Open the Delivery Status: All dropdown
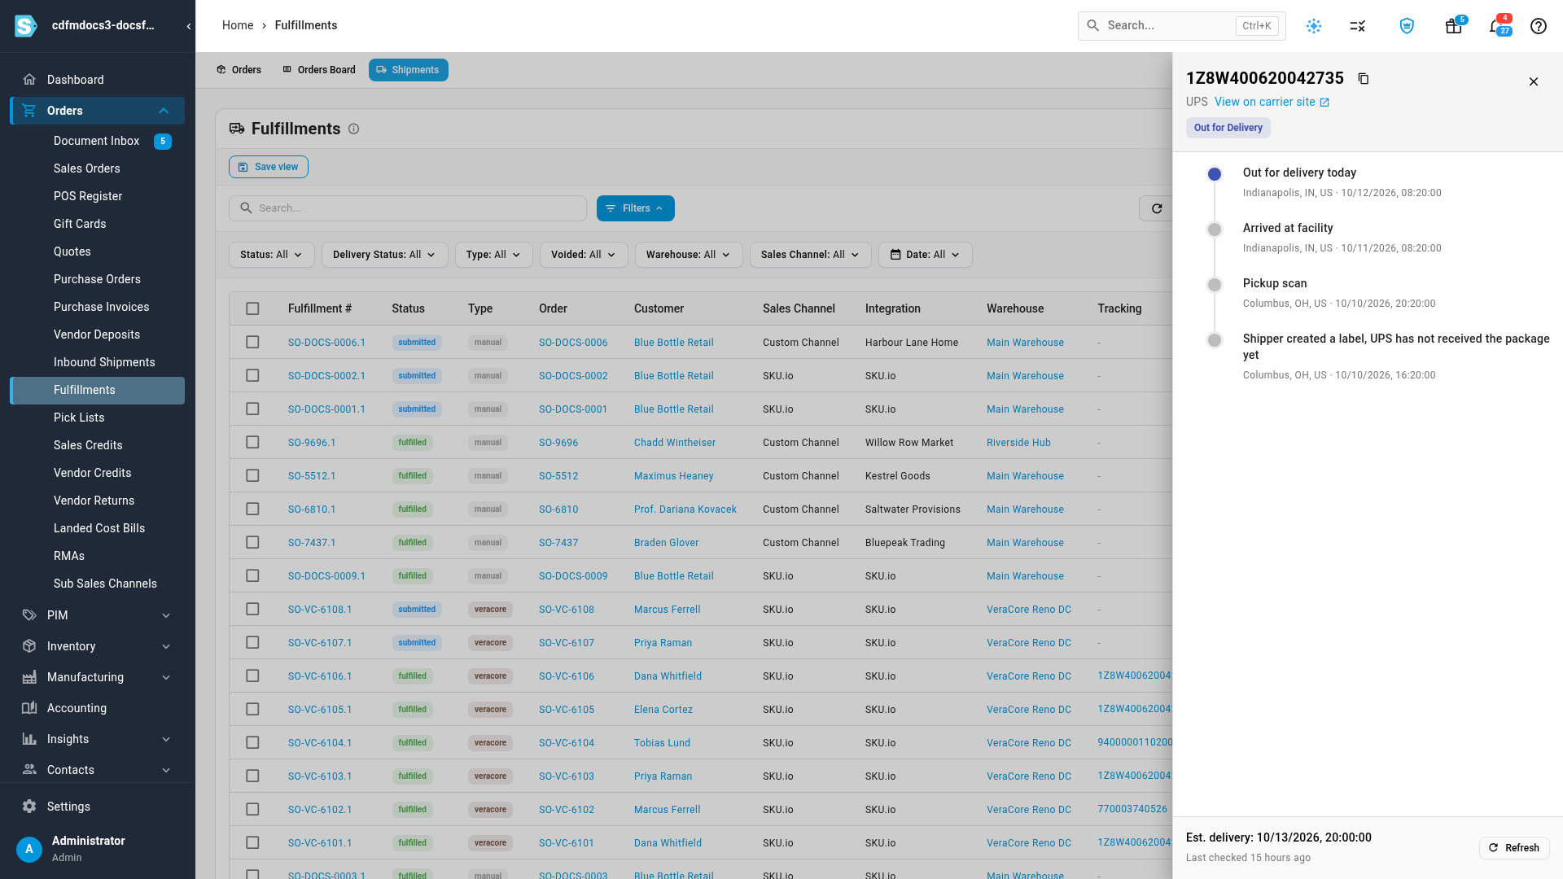The image size is (1563, 879). [x=384, y=255]
